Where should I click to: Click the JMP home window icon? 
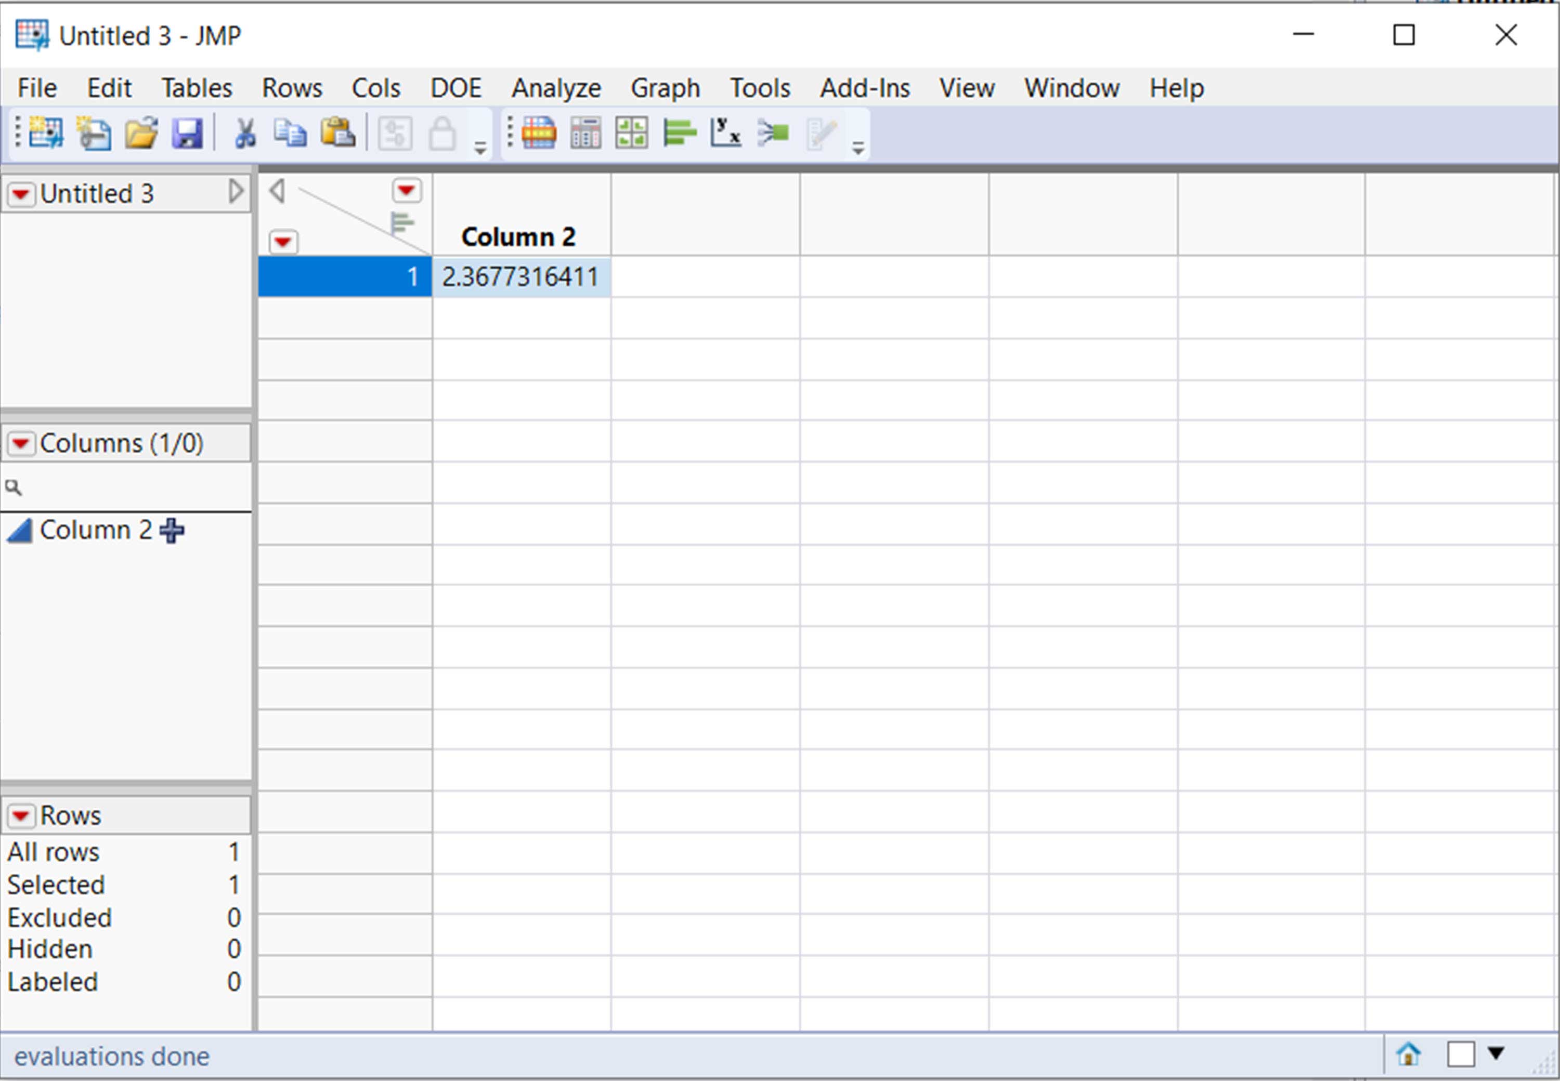pos(1408,1054)
